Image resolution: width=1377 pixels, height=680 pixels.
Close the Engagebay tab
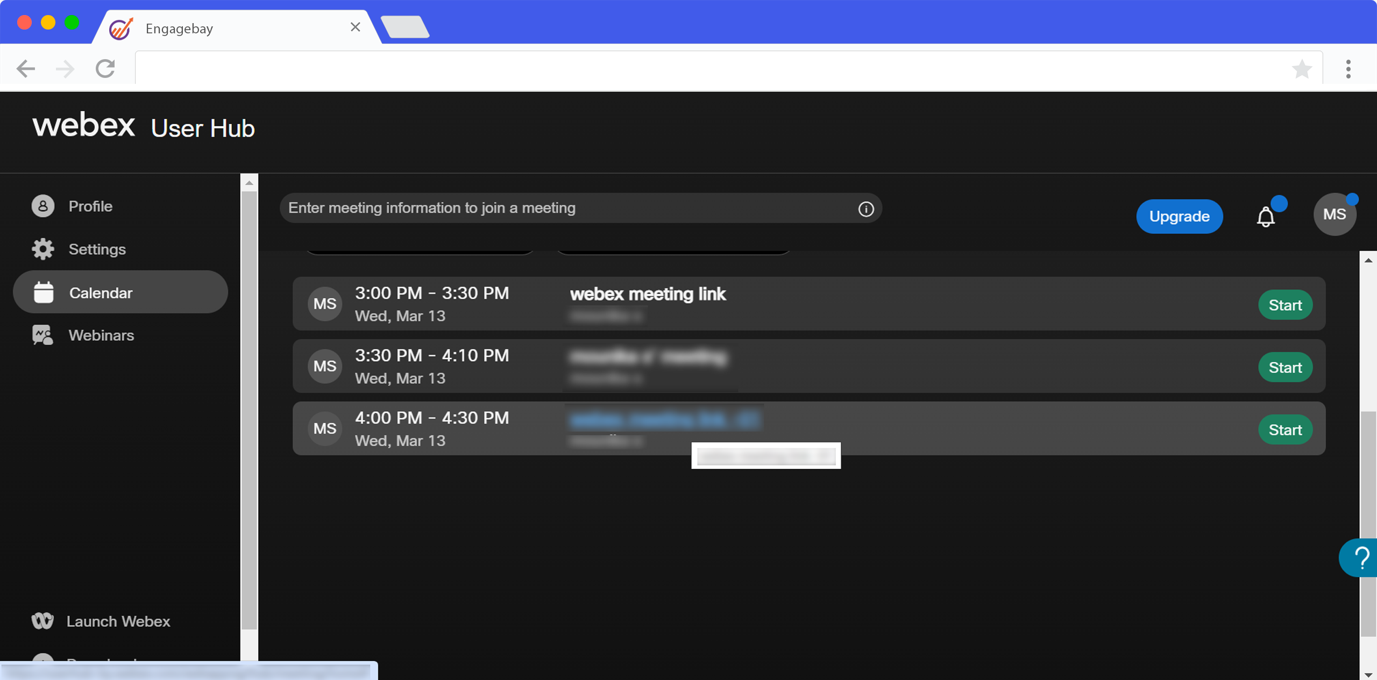coord(355,27)
